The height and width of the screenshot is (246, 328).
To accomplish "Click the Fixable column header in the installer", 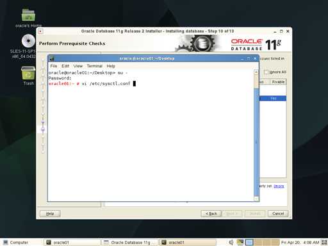I will [278, 82].
